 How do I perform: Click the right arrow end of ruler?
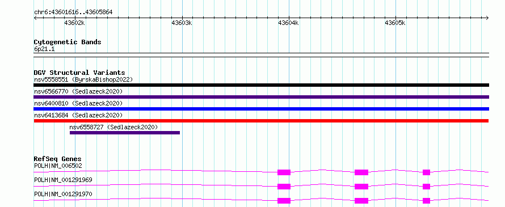click(487, 18)
